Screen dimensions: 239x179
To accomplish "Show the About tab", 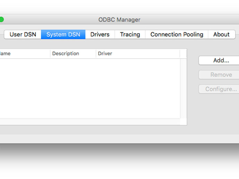I will click(x=221, y=34).
